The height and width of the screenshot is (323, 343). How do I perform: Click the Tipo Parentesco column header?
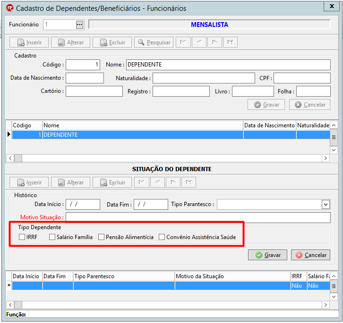[124, 276]
